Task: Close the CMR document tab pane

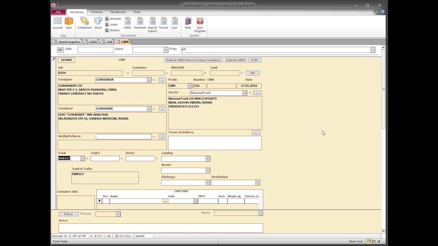Action: pyautogui.click(x=383, y=42)
